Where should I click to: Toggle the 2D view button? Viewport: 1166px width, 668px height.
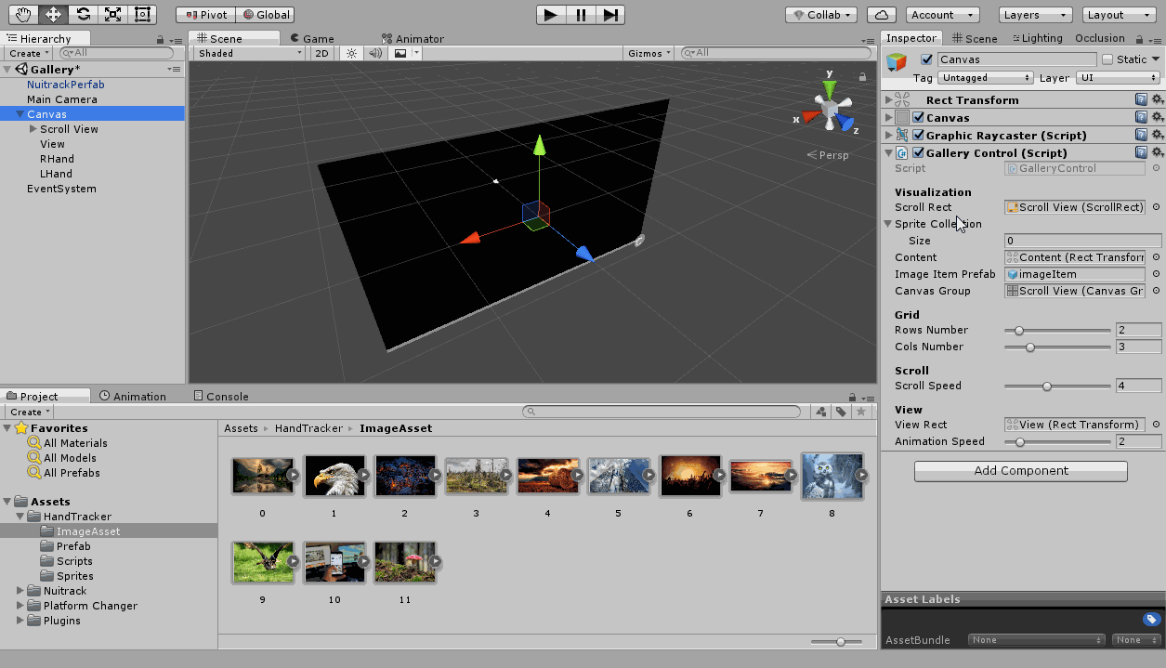click(321, 54)
